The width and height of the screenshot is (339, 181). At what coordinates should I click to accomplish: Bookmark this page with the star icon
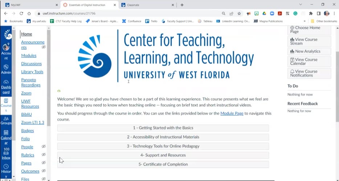[239, 13]
